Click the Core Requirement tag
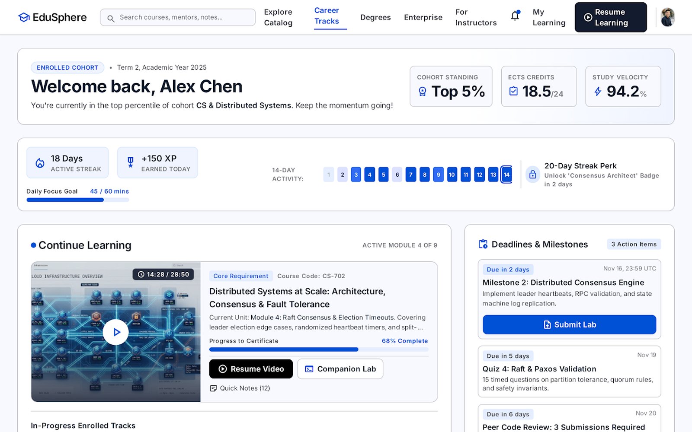This screenshot has height=432, width=692. (x=241, y=276)
